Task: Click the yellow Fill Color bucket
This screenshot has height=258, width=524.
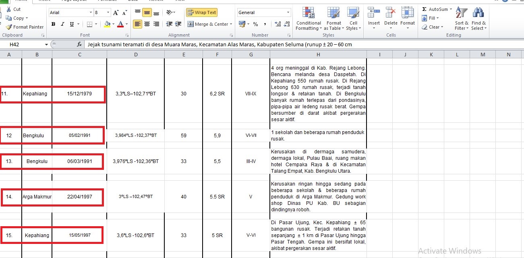Action: click(107, 24)
